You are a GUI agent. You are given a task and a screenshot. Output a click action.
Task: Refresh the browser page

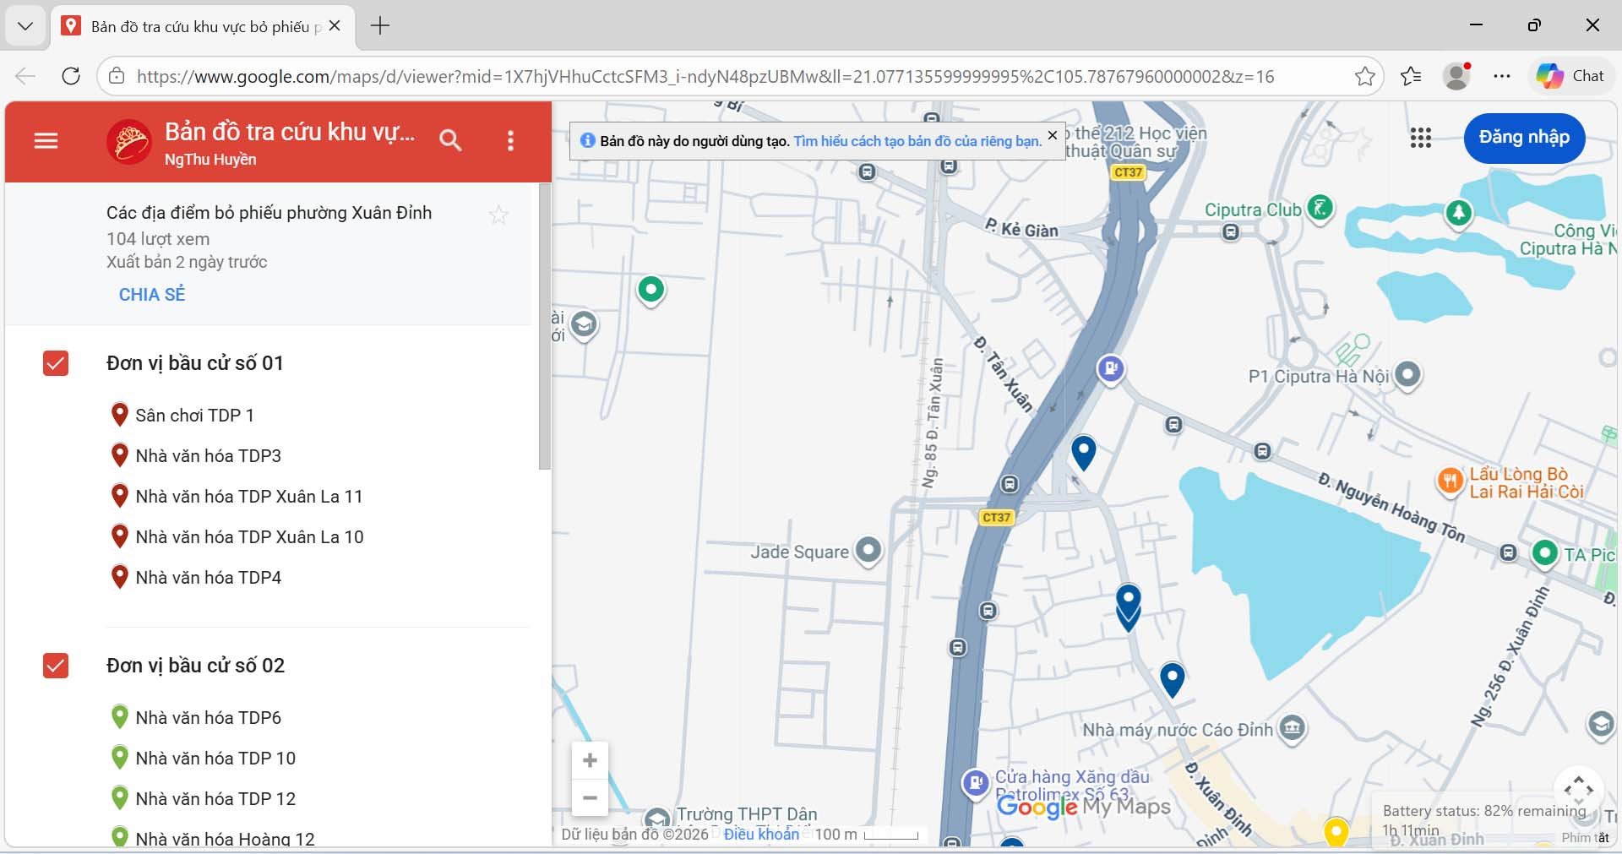[71, 76]
